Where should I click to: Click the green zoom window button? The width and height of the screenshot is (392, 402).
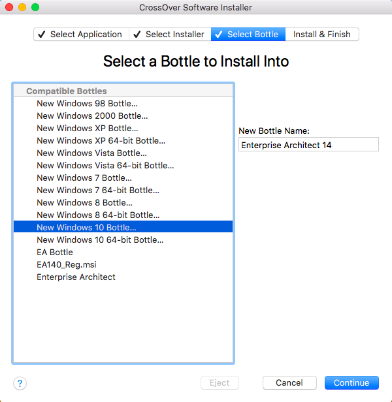pyautogui.click(x=35, y=7)
